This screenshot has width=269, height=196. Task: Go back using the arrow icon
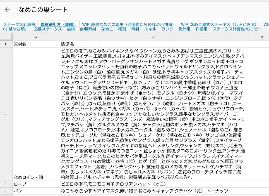pos(7,10)
